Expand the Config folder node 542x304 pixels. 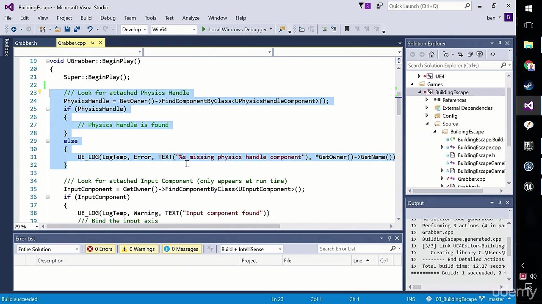[427, 116]
